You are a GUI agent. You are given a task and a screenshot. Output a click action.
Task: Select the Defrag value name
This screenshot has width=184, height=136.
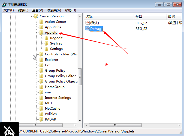tap(96, 29)
